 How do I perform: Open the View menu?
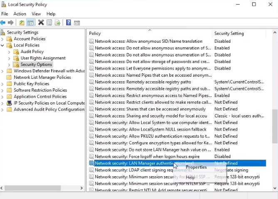[36, 14]
